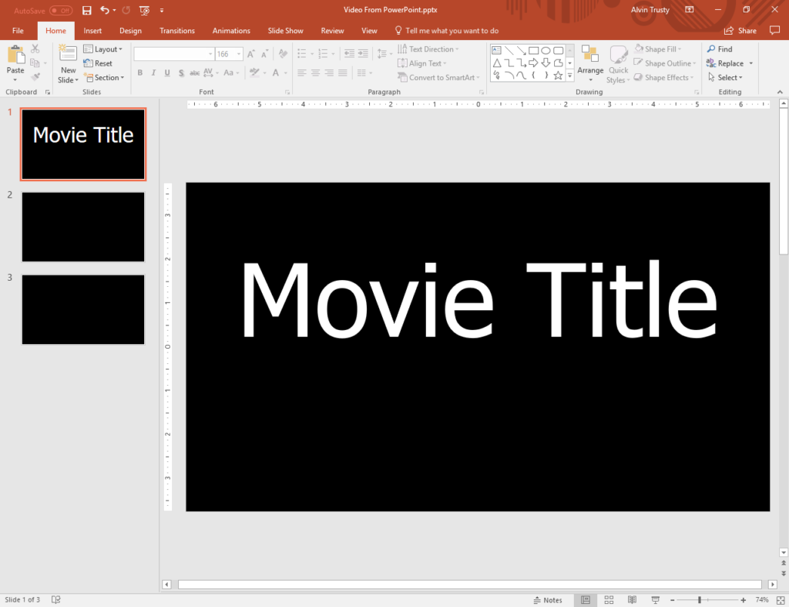
Task: Expand the shapes gallery More arrow
Action: pyautogui.click(x=569, y=76)
